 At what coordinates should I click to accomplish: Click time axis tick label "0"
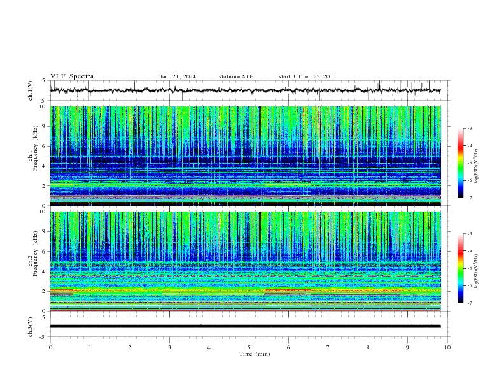click(50, 347)
